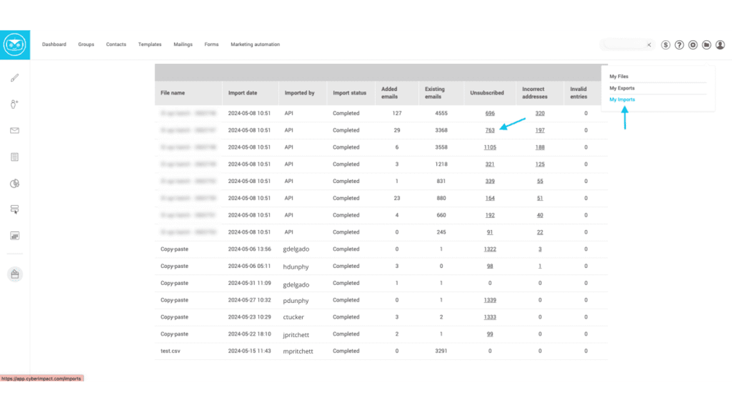Viewport: 732px width, 411px height.
Task: Click the round gift box sidebar icon
Action: (x=15, y=275)
